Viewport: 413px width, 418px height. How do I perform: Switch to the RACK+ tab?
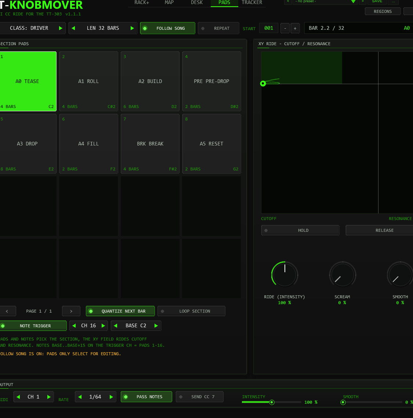coord(142,3)
